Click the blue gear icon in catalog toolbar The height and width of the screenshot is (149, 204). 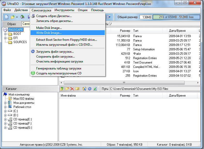click(90, 89)
